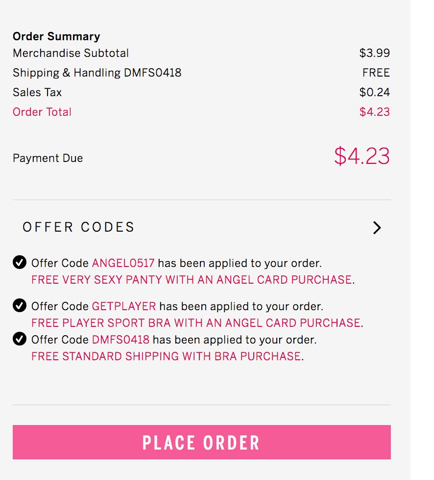Click the checkmark icon beside GETPLAYER offer
The width and height of the screenshot is (434, 480).
pos(20,305)
